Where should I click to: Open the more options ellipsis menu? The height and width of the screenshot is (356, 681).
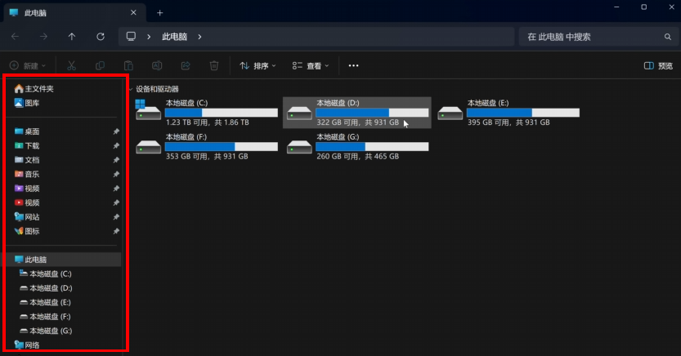tap(353, 65)
